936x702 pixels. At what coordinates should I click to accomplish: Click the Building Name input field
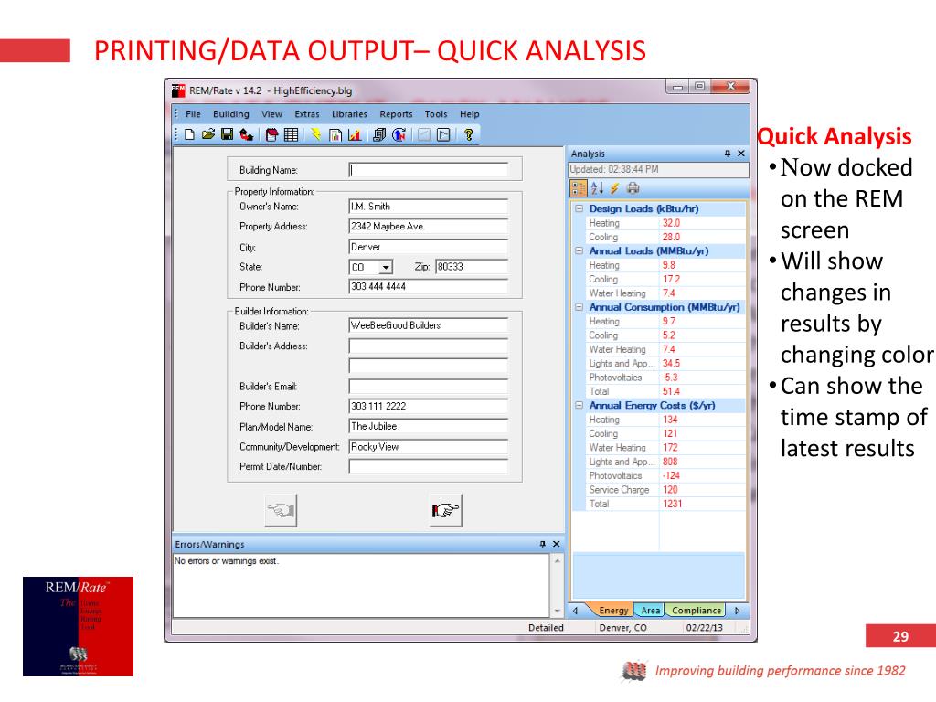pos(428,170)
